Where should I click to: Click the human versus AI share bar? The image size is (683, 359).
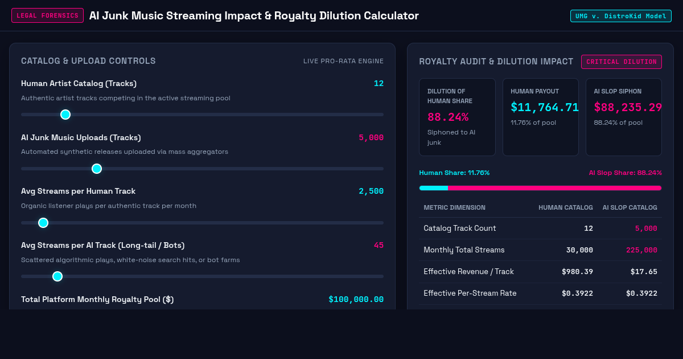point(540,188)
